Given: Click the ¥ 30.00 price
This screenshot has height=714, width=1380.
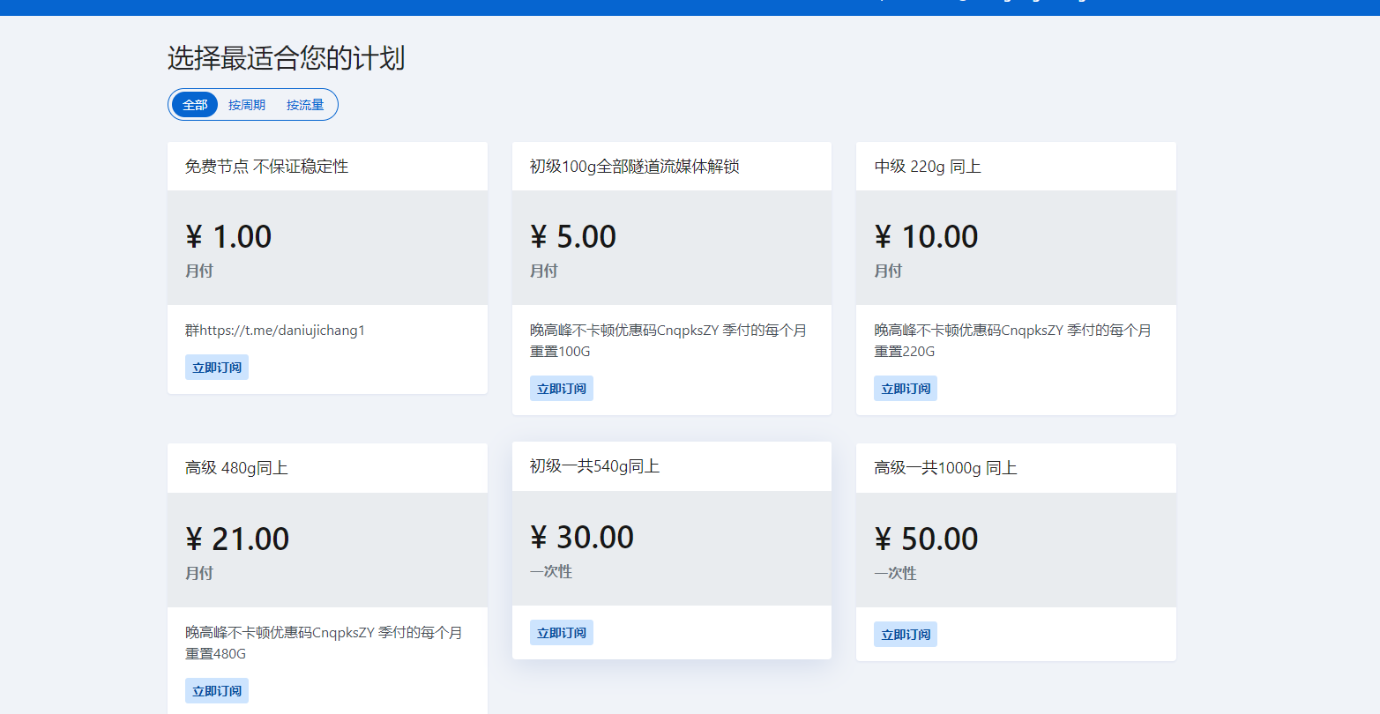Looking at the screenshot, I should (x=582, y=537).
